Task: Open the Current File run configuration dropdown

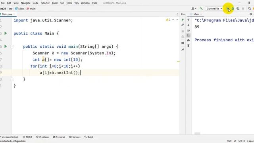Action: tap(214, 9)
